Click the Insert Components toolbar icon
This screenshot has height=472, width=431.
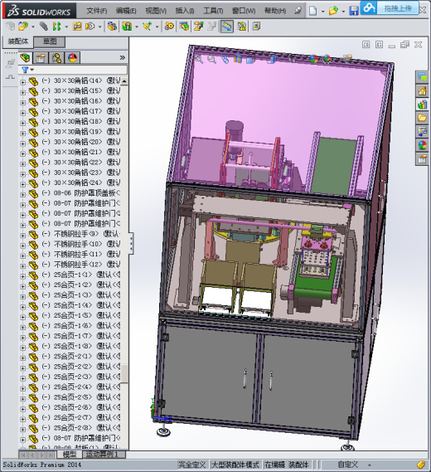[23, 27]
